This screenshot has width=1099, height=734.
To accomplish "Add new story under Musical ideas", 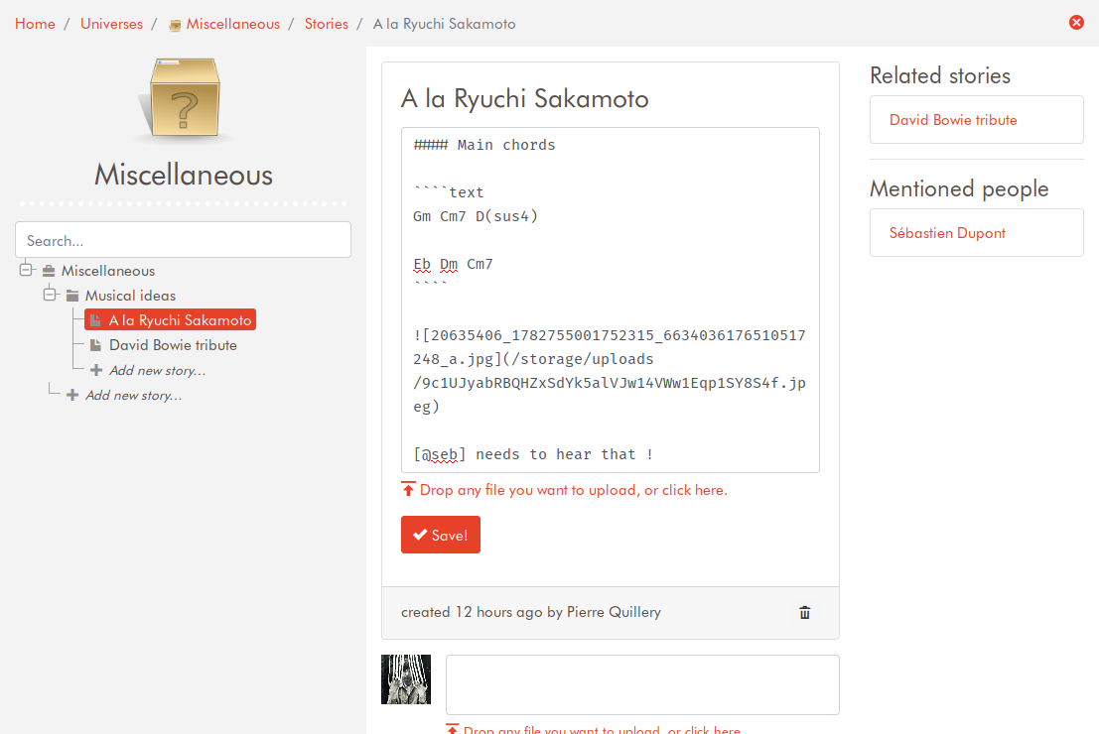I will [157, 371].
